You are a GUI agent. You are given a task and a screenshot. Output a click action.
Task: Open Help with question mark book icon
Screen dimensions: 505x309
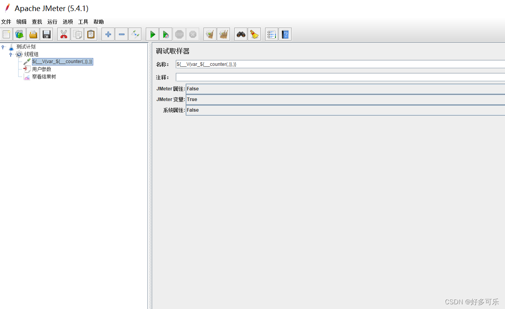click(285, 34)
